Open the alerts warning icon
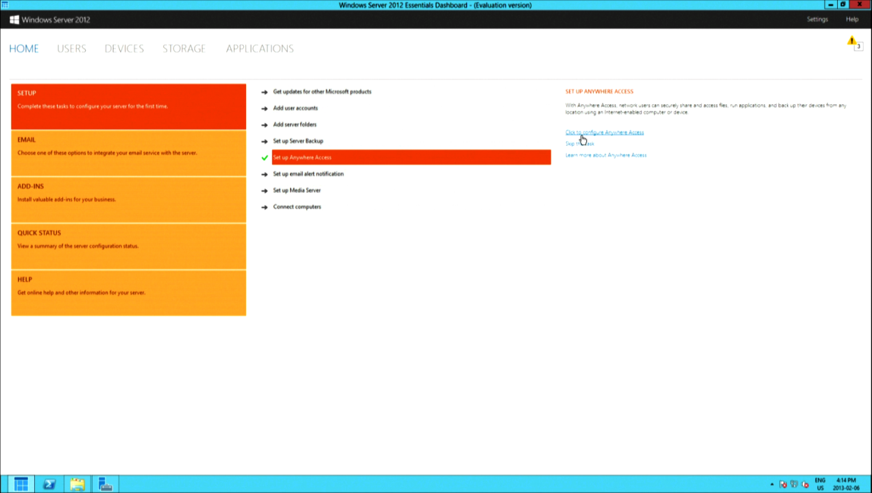 (852, 42)
